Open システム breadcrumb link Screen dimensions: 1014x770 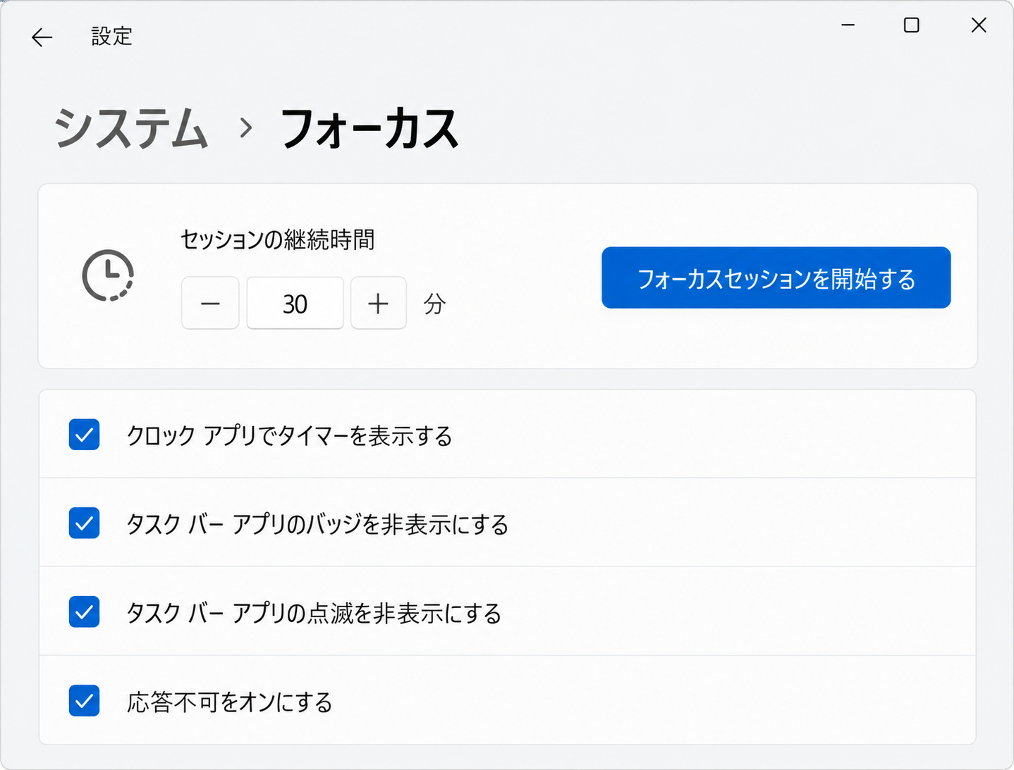click(x=131, y=129)
